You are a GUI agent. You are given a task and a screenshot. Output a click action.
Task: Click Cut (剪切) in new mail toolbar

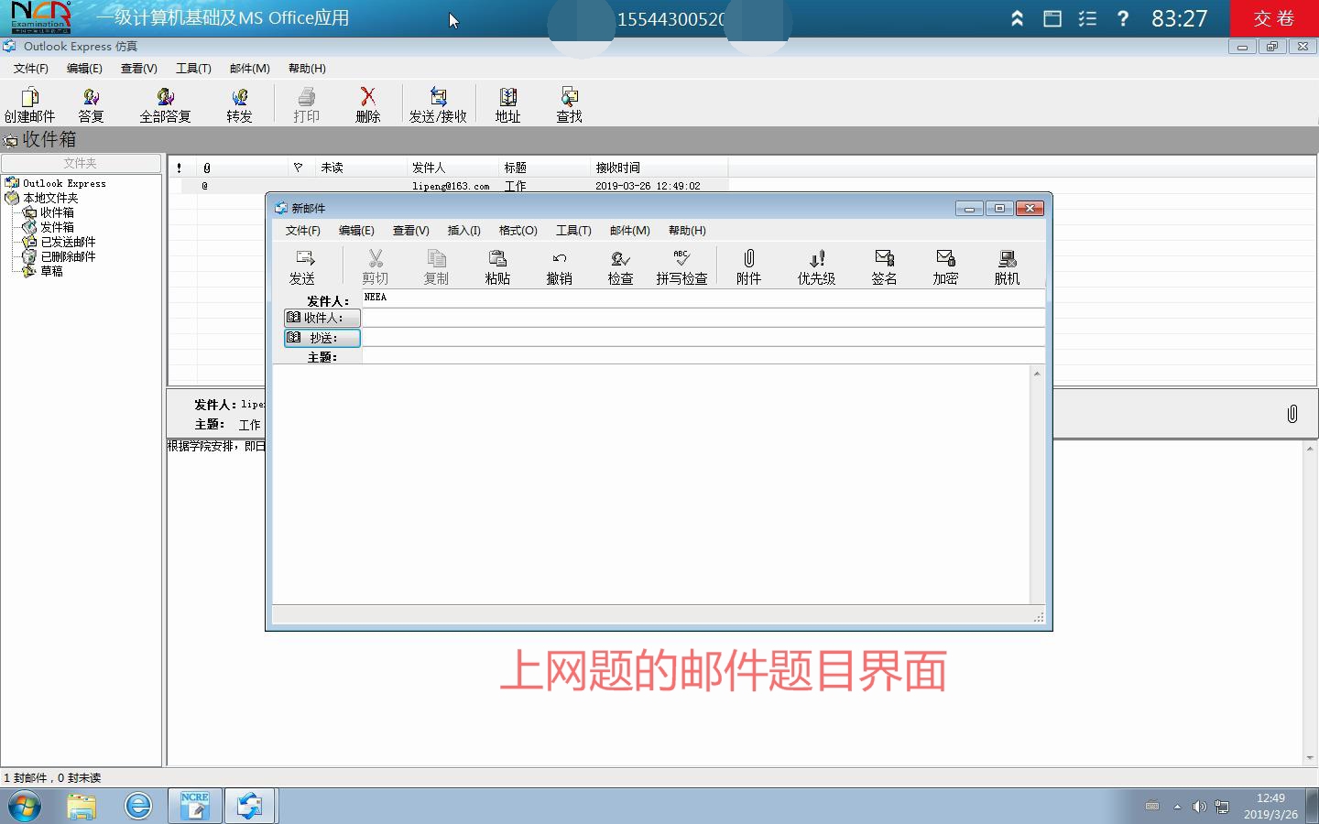[x=375, y=266]
